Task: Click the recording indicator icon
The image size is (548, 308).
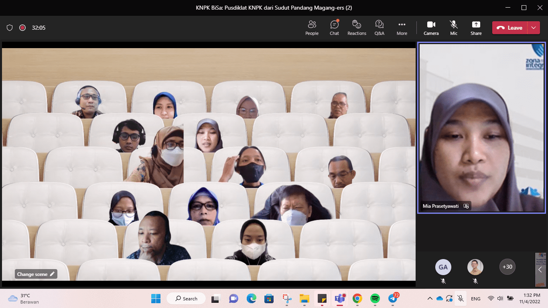Action: [22, 28]
